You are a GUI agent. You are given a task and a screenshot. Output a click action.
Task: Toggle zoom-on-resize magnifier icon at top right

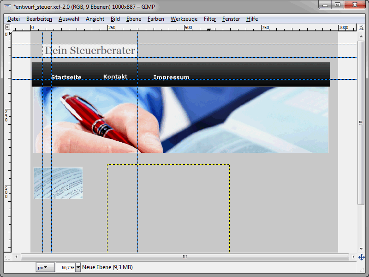pyautogui.click(x=361, y=28)
